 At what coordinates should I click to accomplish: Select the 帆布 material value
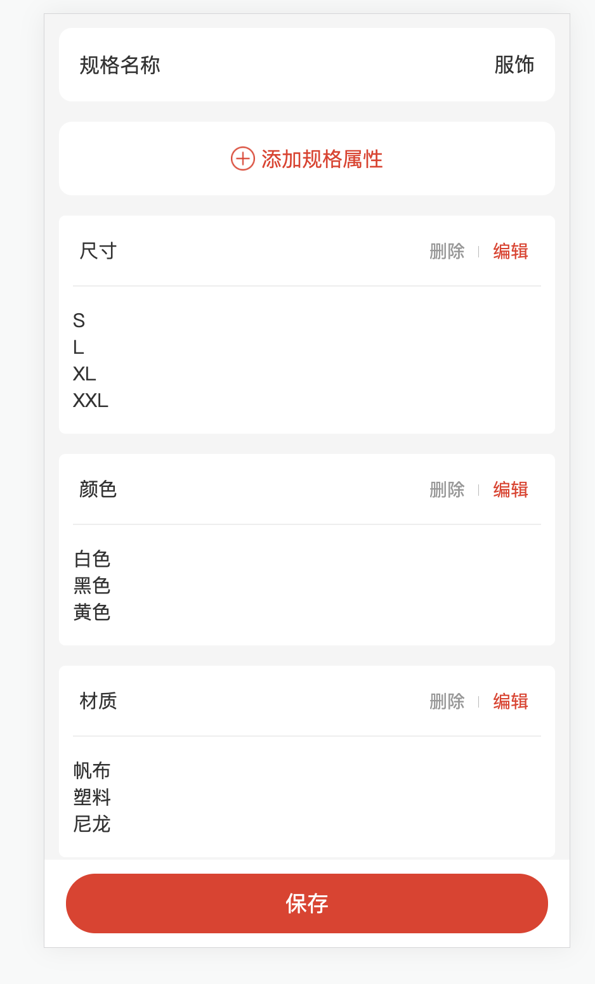pyautogui.click(x=92, y=771)
